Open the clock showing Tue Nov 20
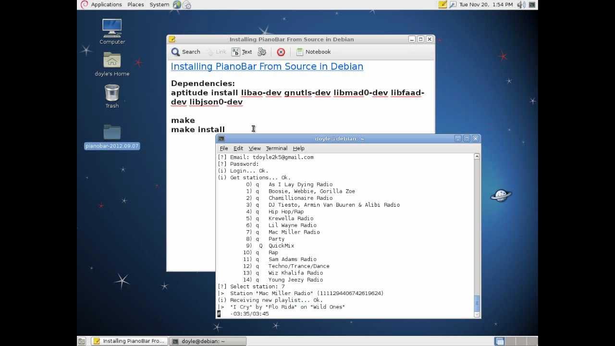615x346 pixels. [486, 4]
